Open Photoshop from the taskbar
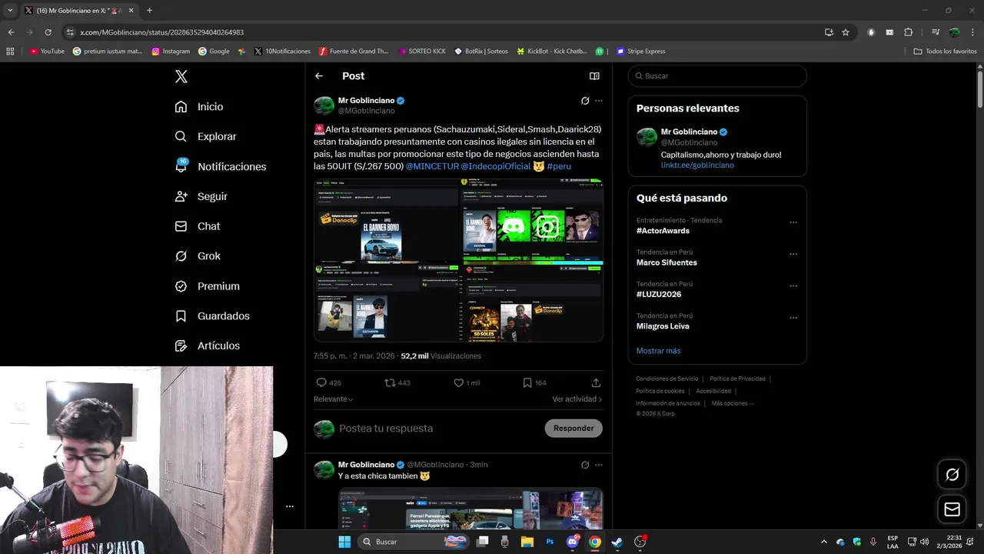 tap(550, 542)
